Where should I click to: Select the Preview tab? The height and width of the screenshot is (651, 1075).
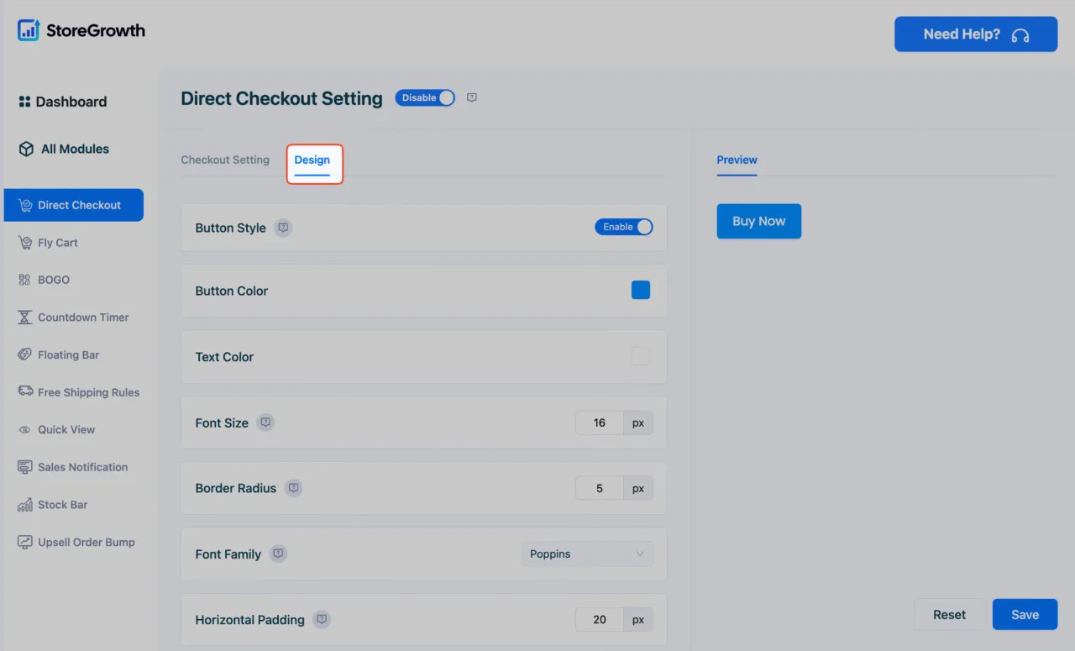737,160
